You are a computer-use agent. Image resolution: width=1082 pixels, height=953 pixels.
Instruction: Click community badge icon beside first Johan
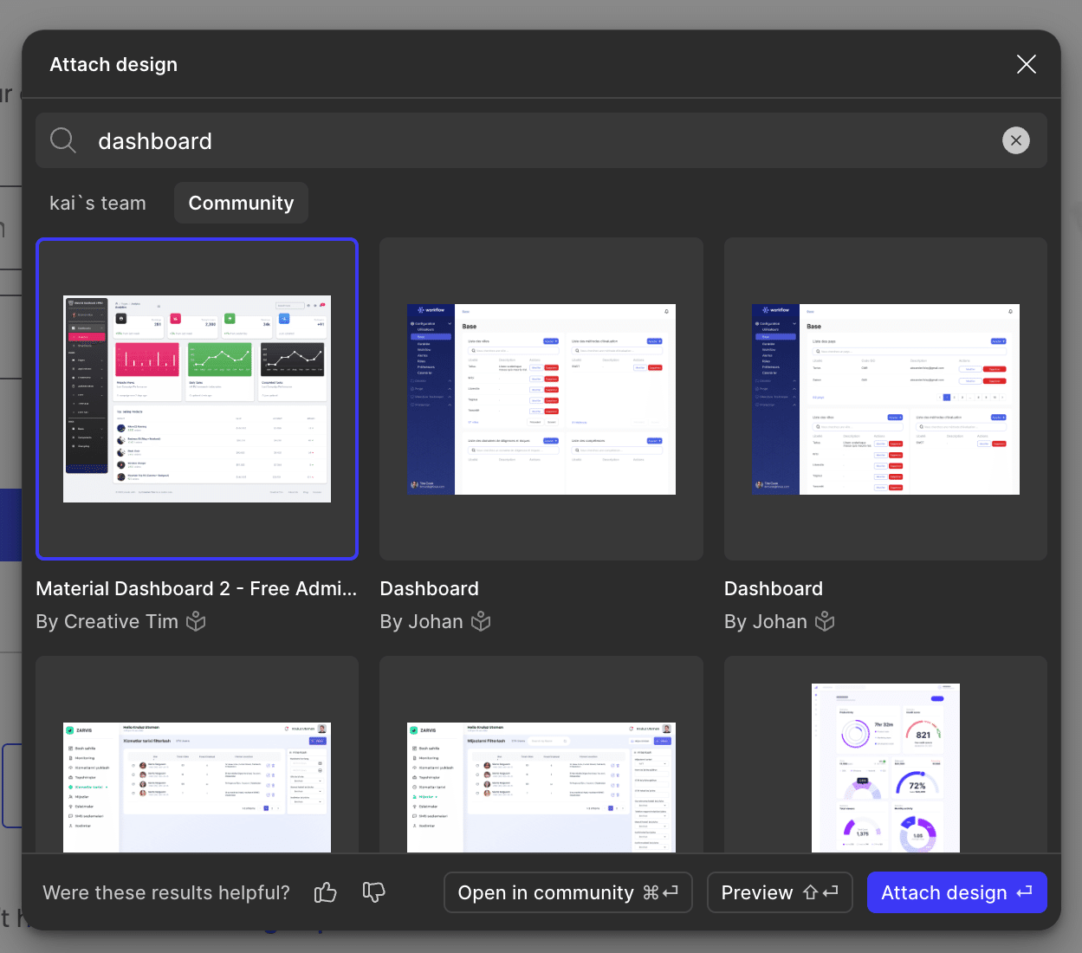481,621
